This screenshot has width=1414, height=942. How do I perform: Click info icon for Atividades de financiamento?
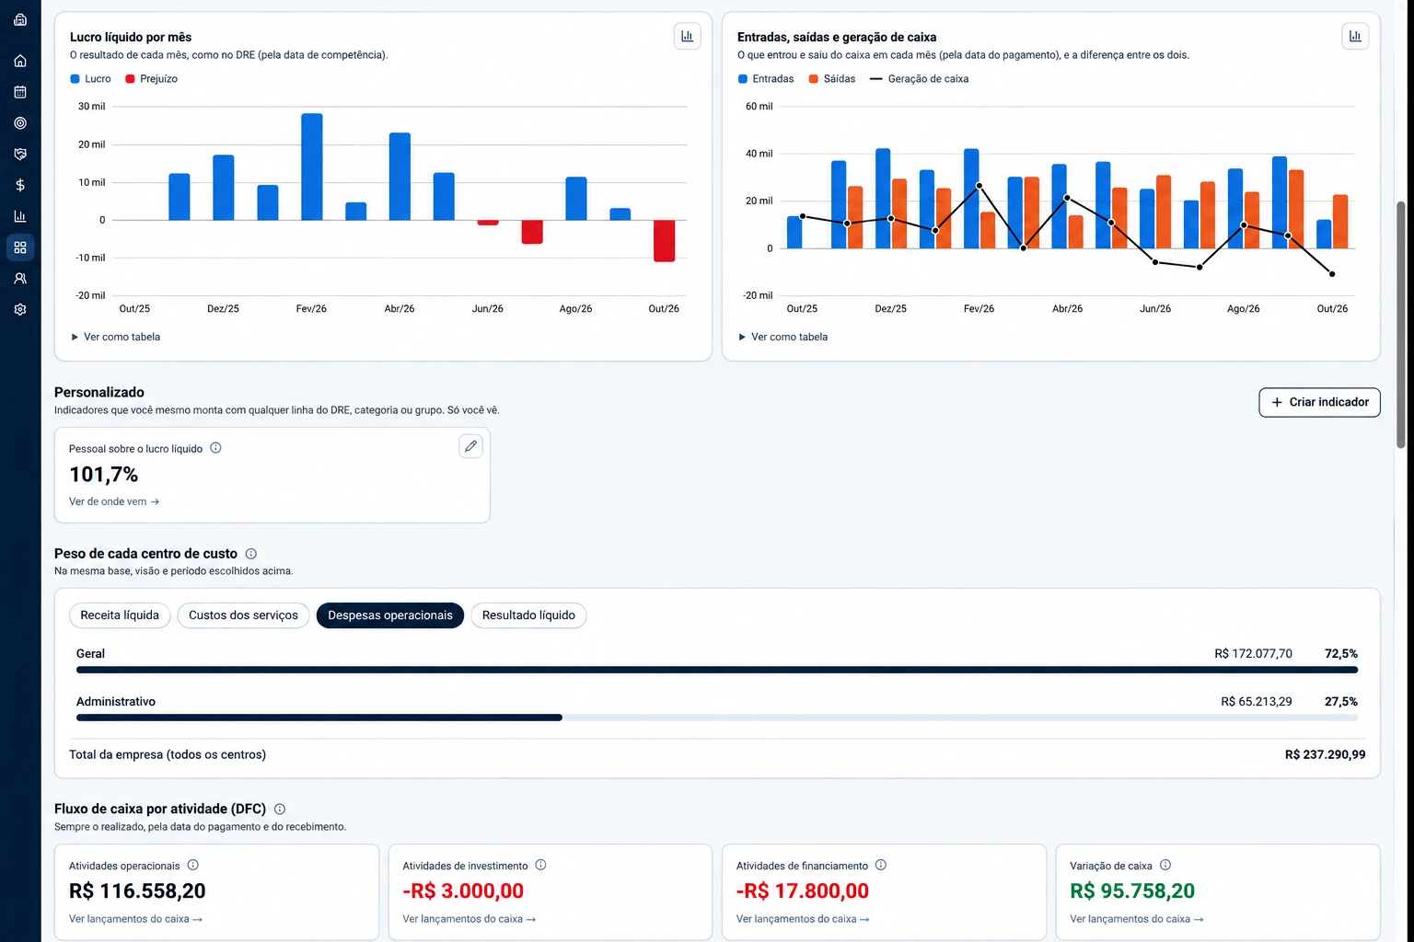881,865
